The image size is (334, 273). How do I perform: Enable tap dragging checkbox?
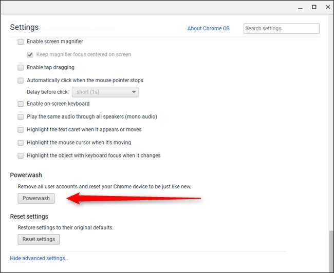click(x=21, y=67)
